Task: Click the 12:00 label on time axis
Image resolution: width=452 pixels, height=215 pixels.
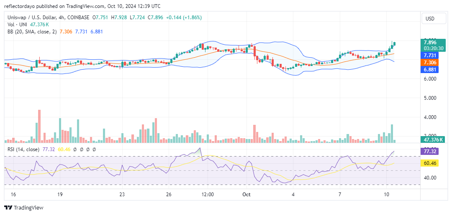Action: click(x=208, y=194)
